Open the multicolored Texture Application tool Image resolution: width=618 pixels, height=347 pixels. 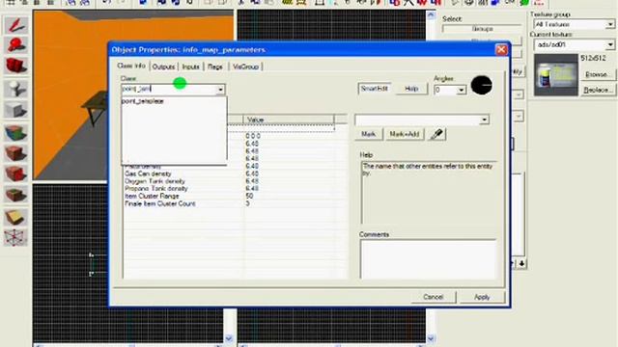click(15, 133)
